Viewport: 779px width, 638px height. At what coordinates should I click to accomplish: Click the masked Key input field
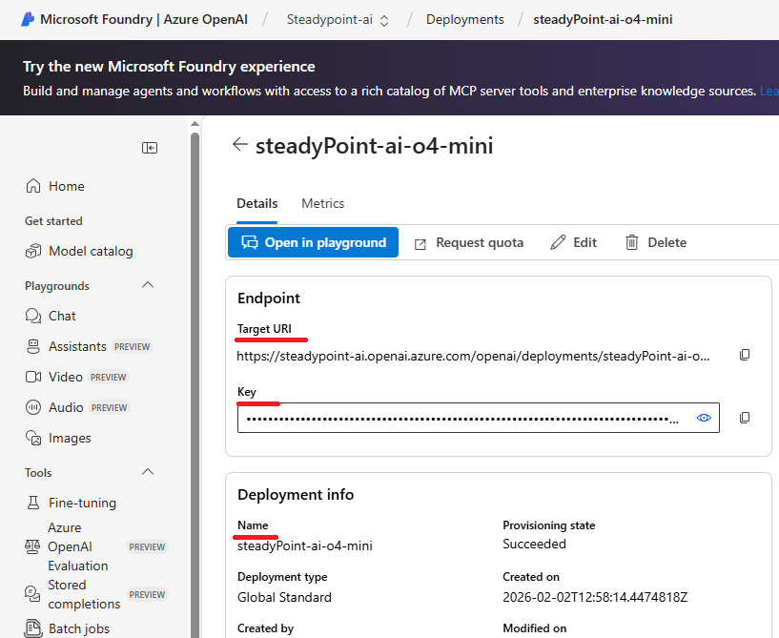tap(462, 418)
